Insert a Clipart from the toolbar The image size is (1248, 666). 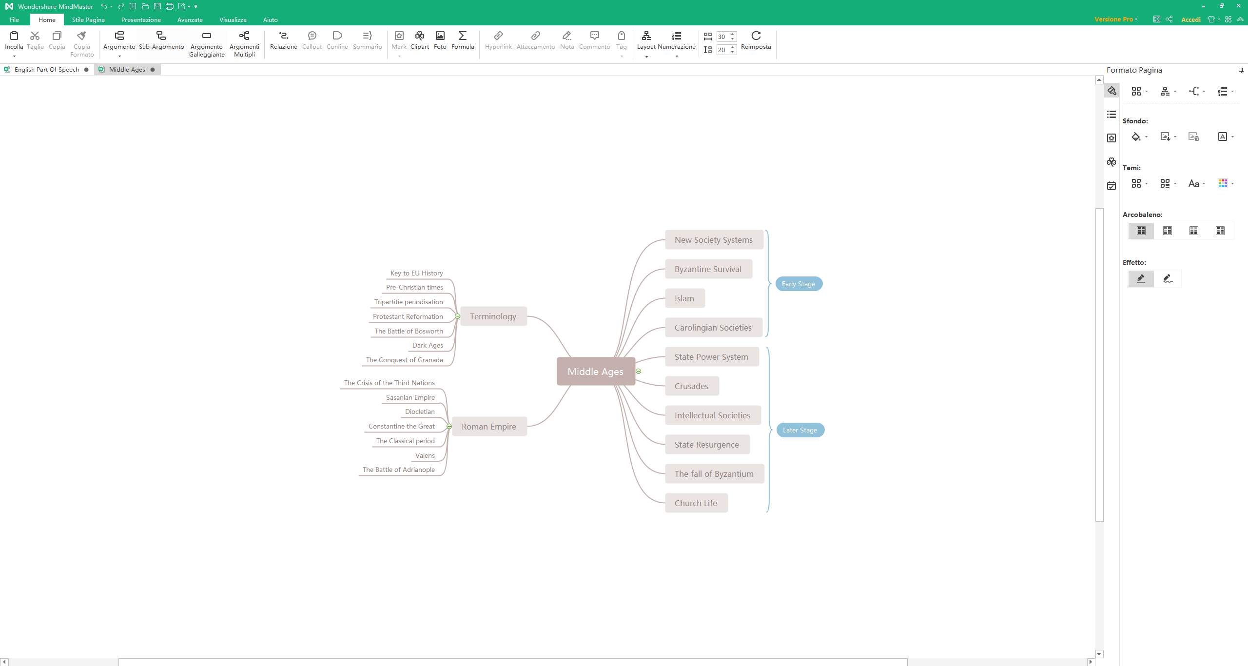(419, 40)
